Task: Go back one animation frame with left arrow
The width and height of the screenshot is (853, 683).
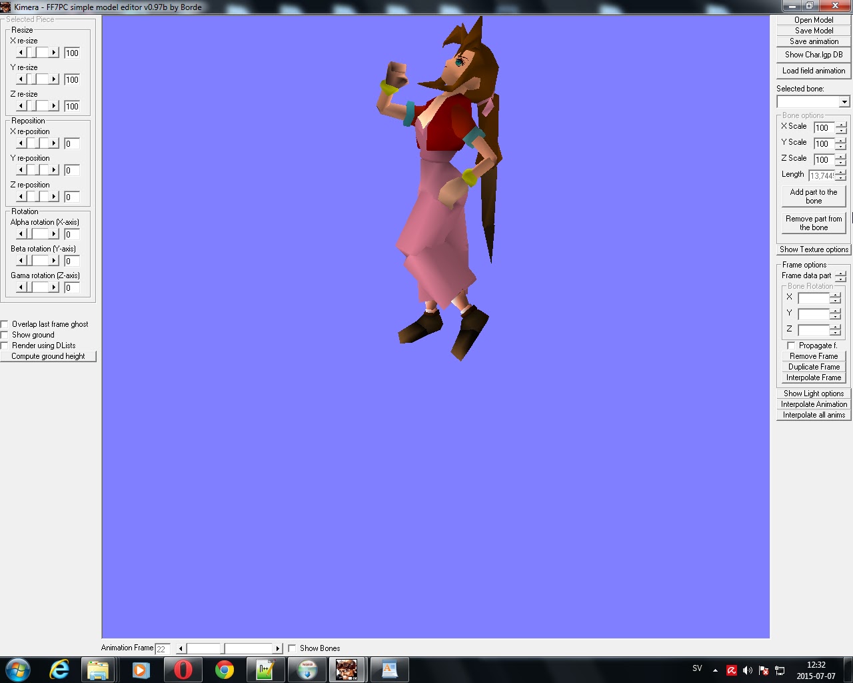Action: pyautogui.click(x=181, y=648)
